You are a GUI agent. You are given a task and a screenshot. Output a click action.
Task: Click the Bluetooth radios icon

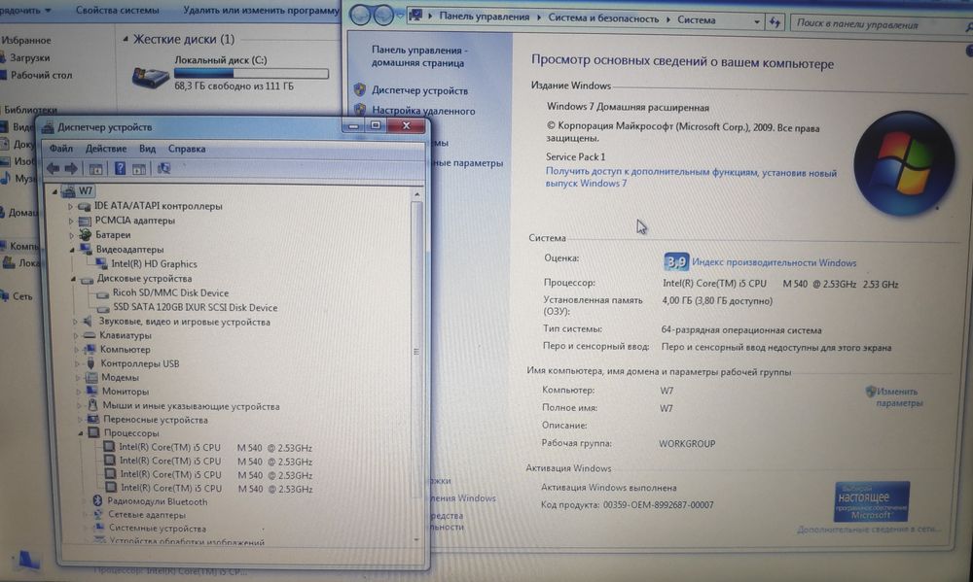tap(97, 500)
